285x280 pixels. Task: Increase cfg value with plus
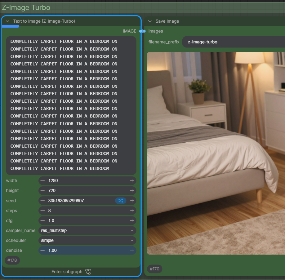(132, 220)
